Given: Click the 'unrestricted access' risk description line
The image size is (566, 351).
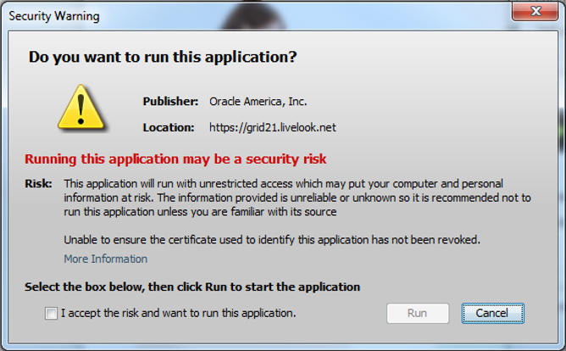Looking at the screenshot, I should [283, 183].
